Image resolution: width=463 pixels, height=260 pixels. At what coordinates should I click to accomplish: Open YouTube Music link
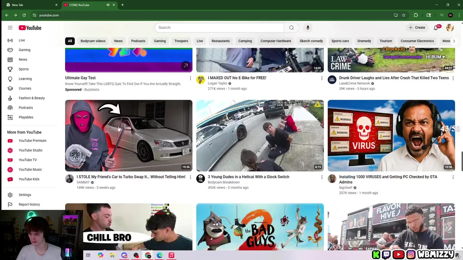[30, 169]
